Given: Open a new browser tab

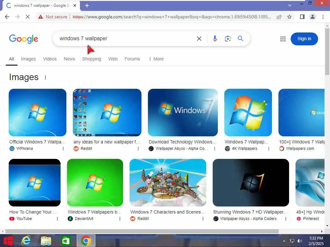Looking at the screenshot, I should pos(87,5).
